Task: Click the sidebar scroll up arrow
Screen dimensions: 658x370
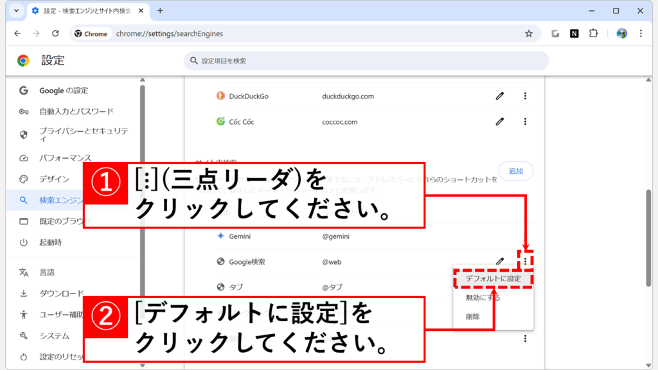Action: (x=142, y=80)
